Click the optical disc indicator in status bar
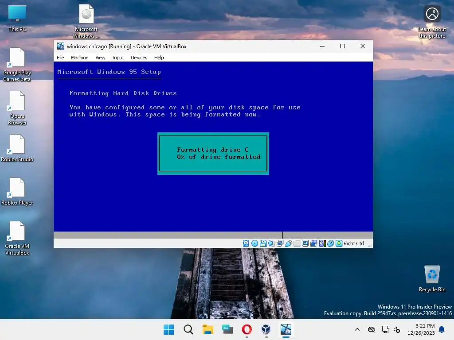Image resolution: width=454 pixels, height=340 pixels. tap(254, 243)
